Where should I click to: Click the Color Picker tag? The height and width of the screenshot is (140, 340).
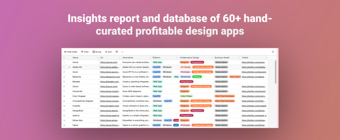point(186,96)
